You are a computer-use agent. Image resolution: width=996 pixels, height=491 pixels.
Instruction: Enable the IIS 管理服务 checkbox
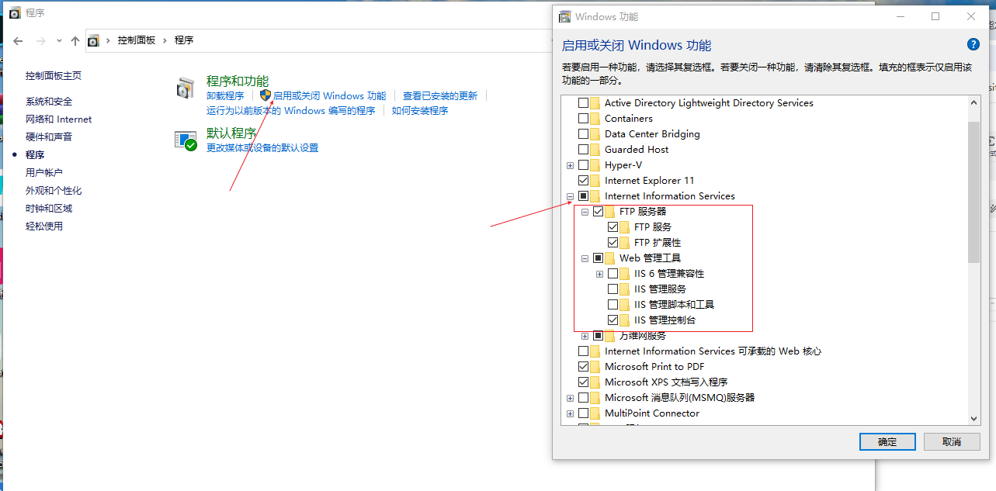[613, 289]
